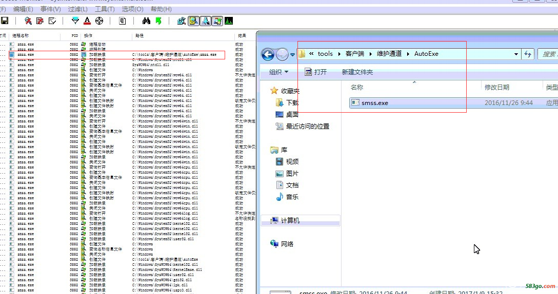
Task: Open the recent pages dropdown beside Forward
Action: click(x=292, y=55)
